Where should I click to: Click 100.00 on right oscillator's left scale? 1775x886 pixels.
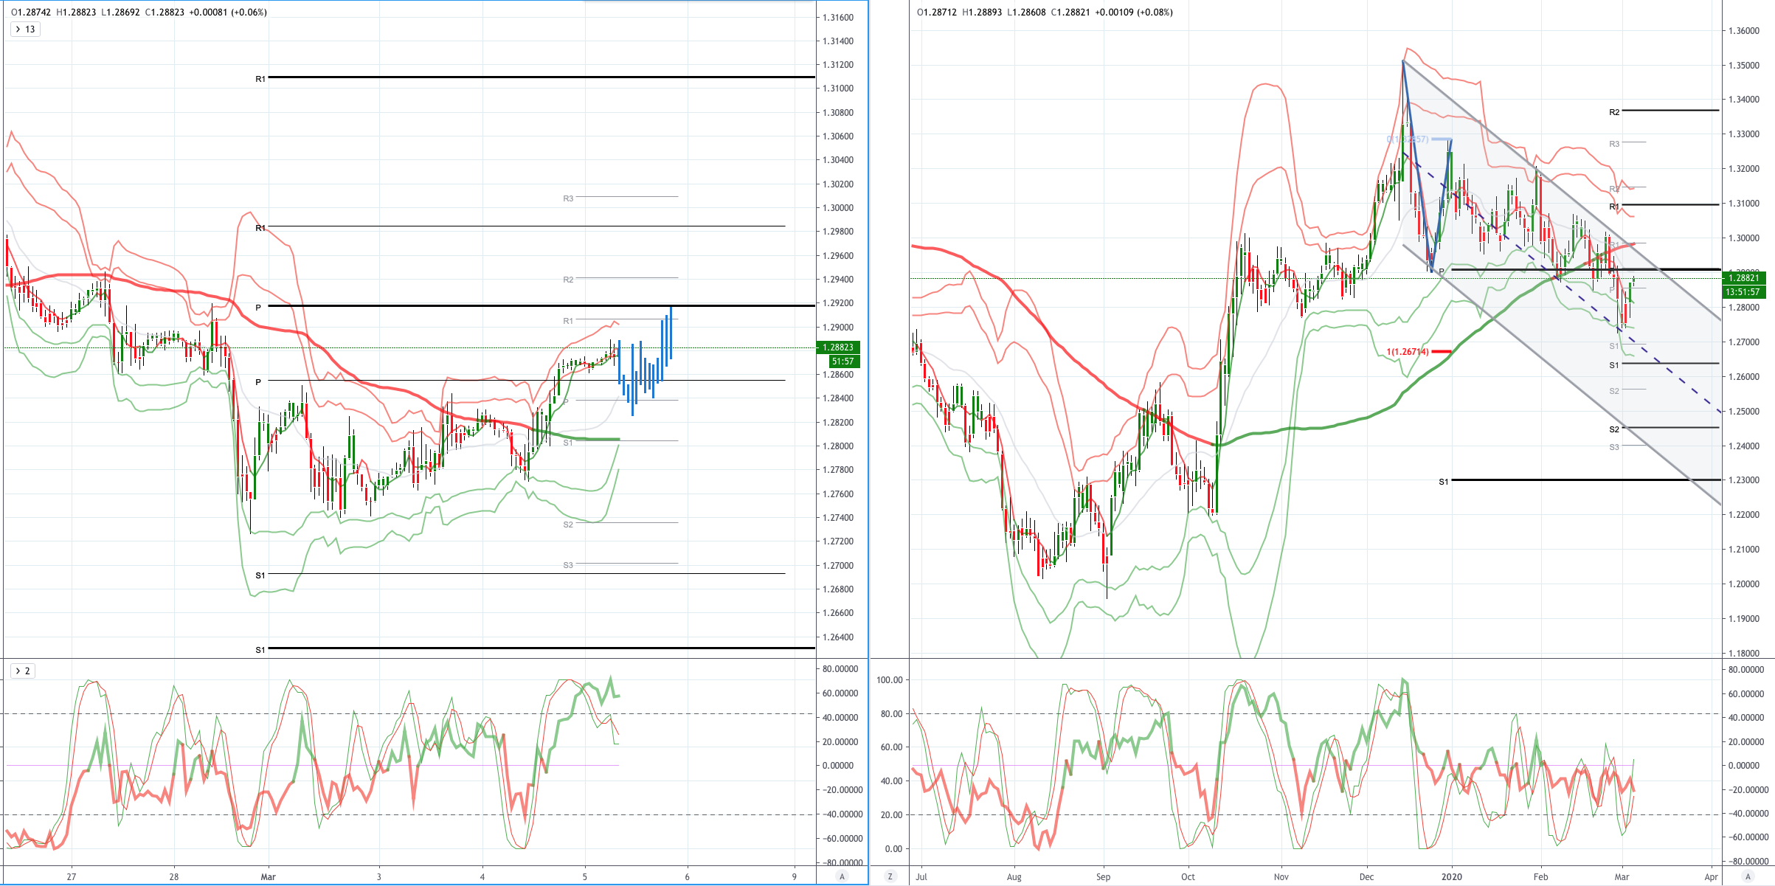[x=890, y=680]
